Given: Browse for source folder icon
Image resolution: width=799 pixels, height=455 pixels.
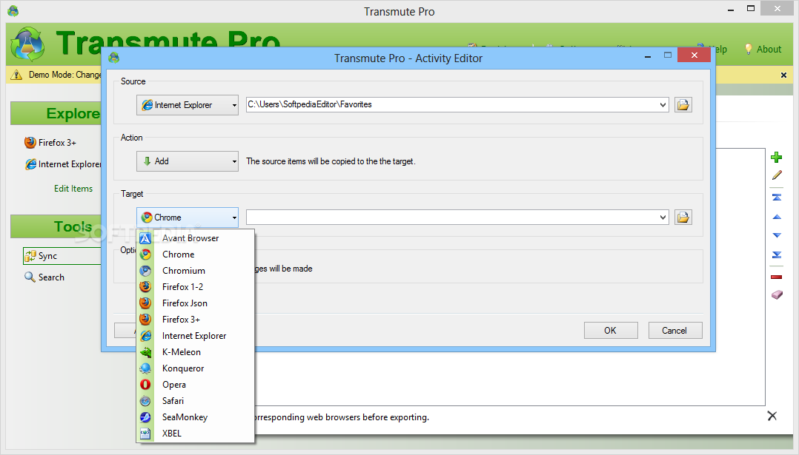Looking at the screenshot, I should pyautogui.click(x=683, y=105).
